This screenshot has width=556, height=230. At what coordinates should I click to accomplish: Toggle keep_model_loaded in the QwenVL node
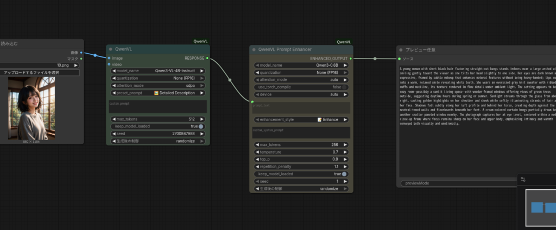point(200,126)
